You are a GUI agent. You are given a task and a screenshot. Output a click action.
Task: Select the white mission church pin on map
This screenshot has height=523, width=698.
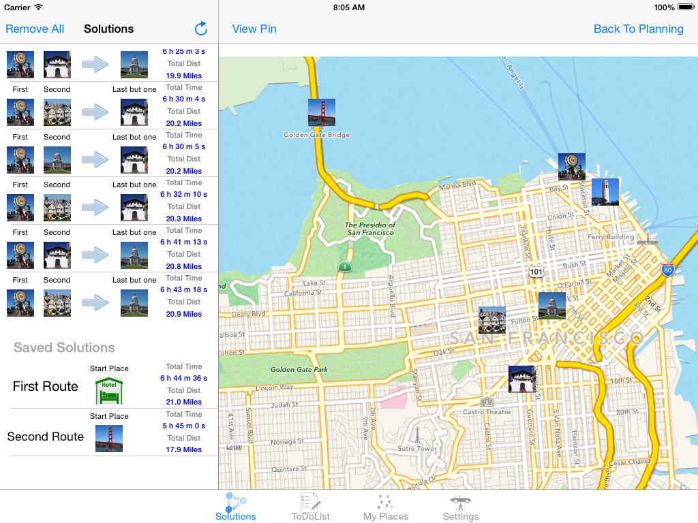(x=521, y=379)
